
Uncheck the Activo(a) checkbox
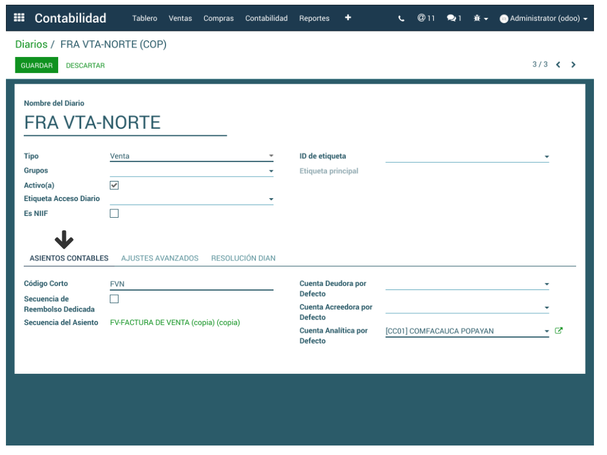tap(115, 185)
